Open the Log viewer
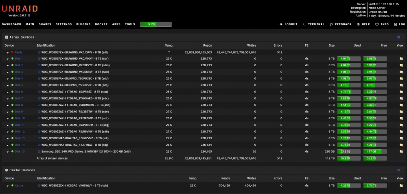The image size is (407, 194). [x=400, y=24]
